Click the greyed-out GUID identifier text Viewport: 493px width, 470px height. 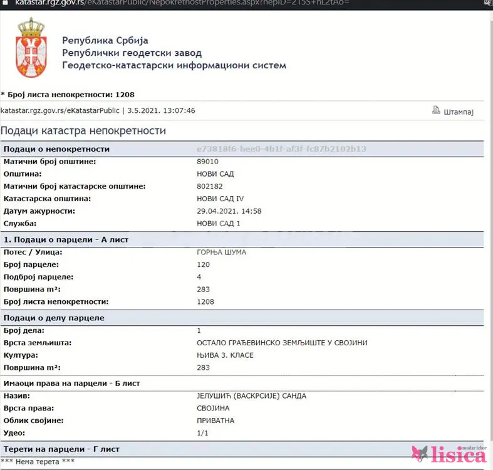point(281,149)
